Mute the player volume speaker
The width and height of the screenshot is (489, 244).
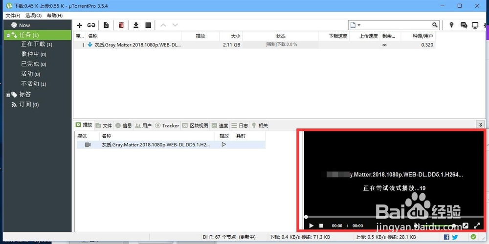(x=417, y=225)
